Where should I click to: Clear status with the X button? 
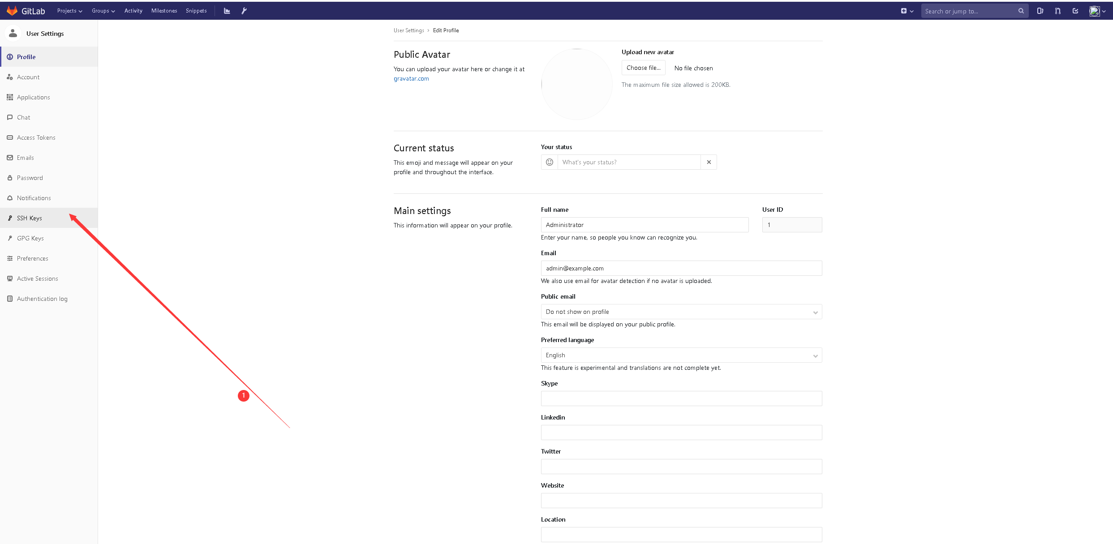(x=709, y=162)
